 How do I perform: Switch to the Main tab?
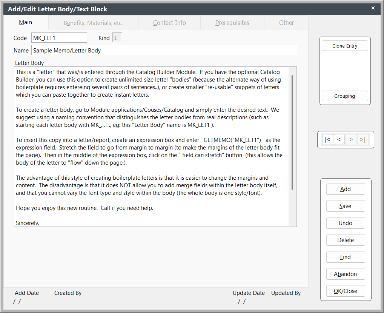point(26,22)
